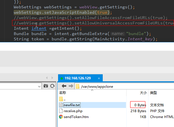Click the newfile.txt document icon

coord(61,105)
